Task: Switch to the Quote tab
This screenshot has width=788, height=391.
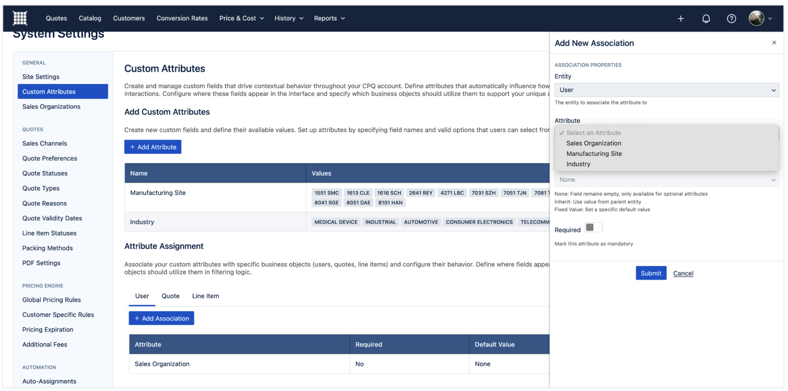Action: 171,296
